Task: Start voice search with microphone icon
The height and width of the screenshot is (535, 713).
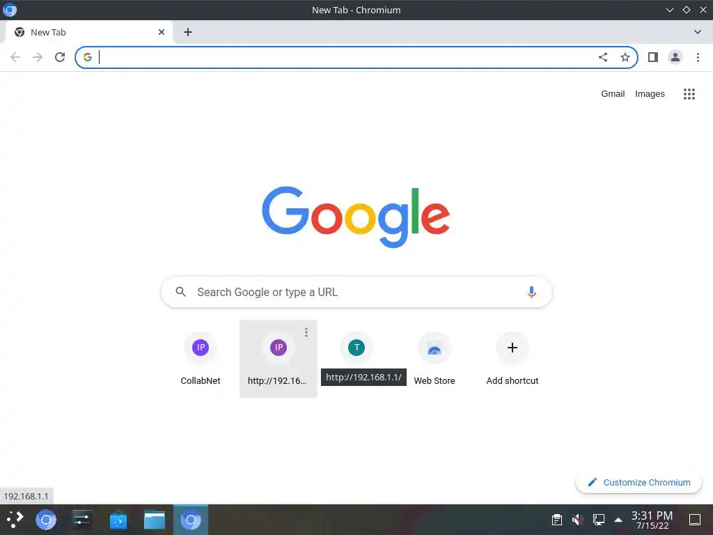Action: 531,292
